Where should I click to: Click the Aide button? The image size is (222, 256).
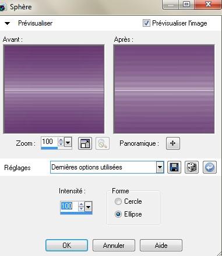pyautogui.click(x=161, y=246)
